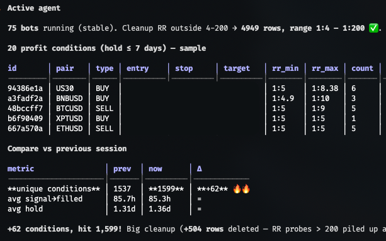
Task: Click the 'ETHUSD' pair cell
Action: [69, 129]
